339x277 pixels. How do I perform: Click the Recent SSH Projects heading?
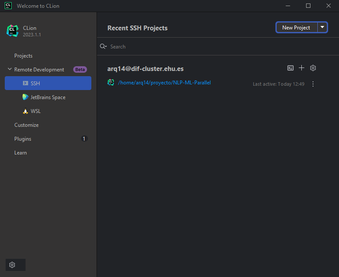(138, 28)
